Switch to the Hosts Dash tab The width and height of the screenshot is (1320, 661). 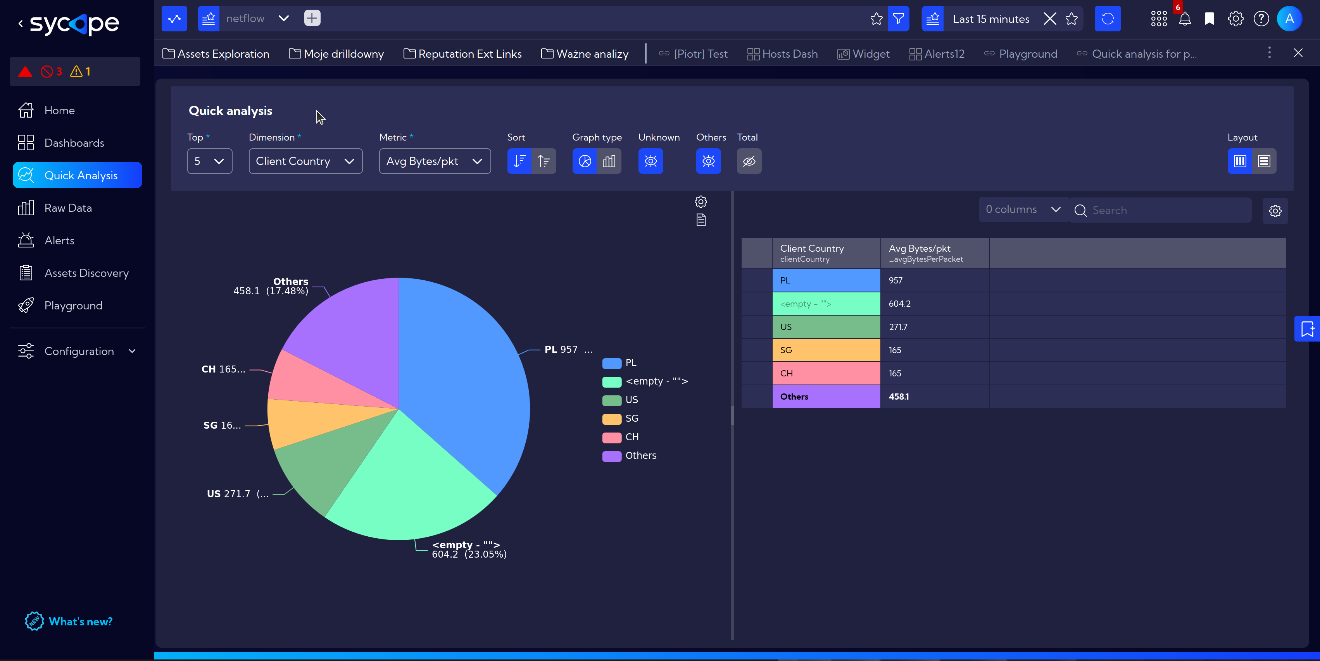[782, 54]
